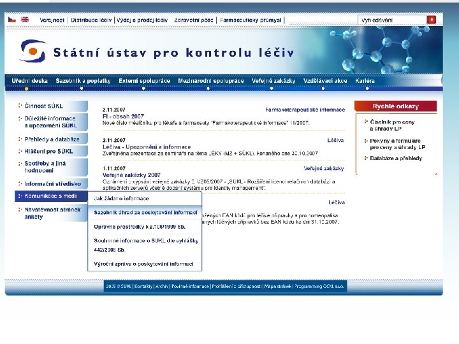Screen dimensions: 459x344
Task: Open Archiv footer link
Action: (x=162, y=287)
